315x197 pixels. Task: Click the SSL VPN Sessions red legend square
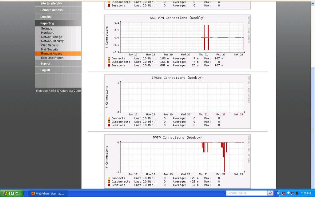click(109, 65)
